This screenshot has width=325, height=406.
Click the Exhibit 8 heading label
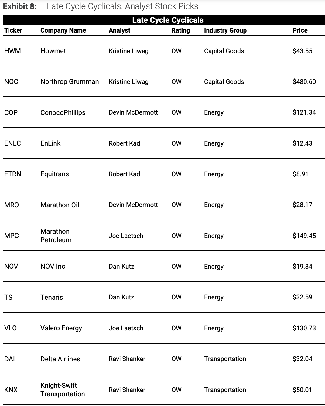click(20, 6)
